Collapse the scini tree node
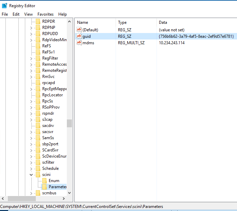This screenshot has width=237, height=211. tap(31, 175)
